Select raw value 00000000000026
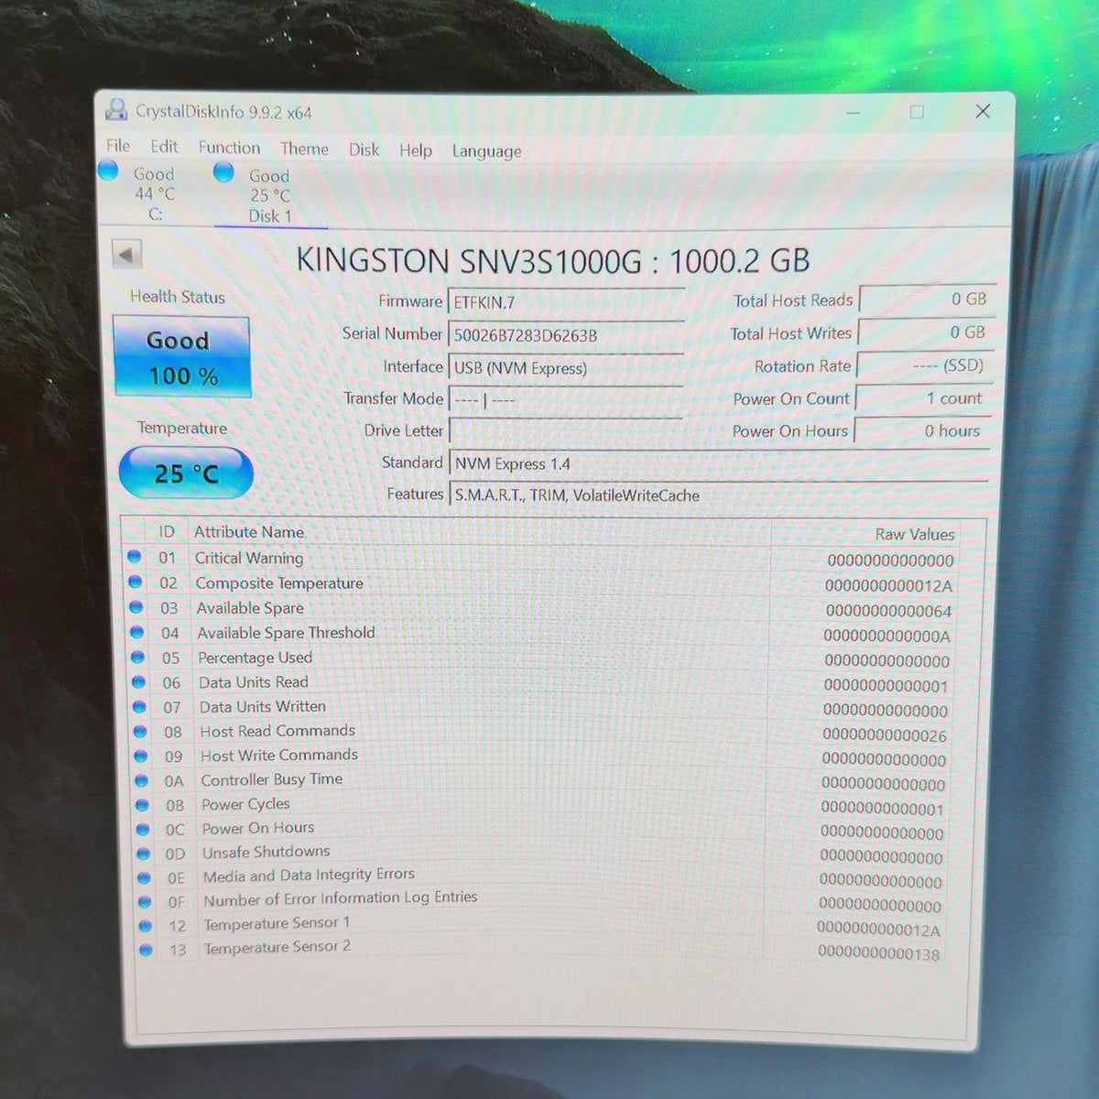 coord(885,734)
